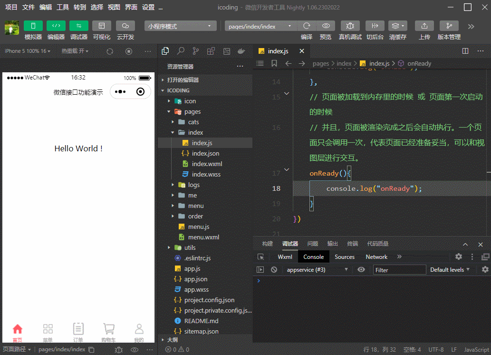The image size is (491, 355).
Task: Click the element inspect picker icon
Action: tap(260, 257)
